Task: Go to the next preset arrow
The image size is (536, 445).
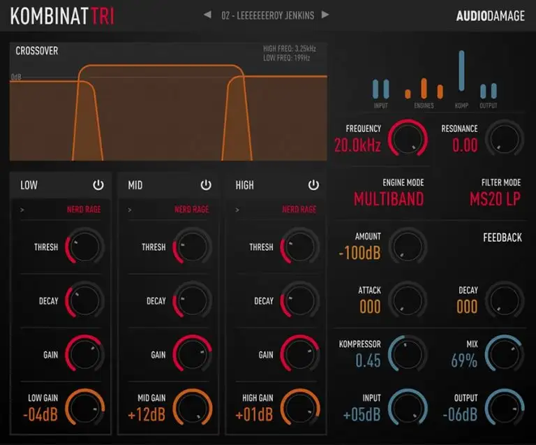Action: [325, 15]
